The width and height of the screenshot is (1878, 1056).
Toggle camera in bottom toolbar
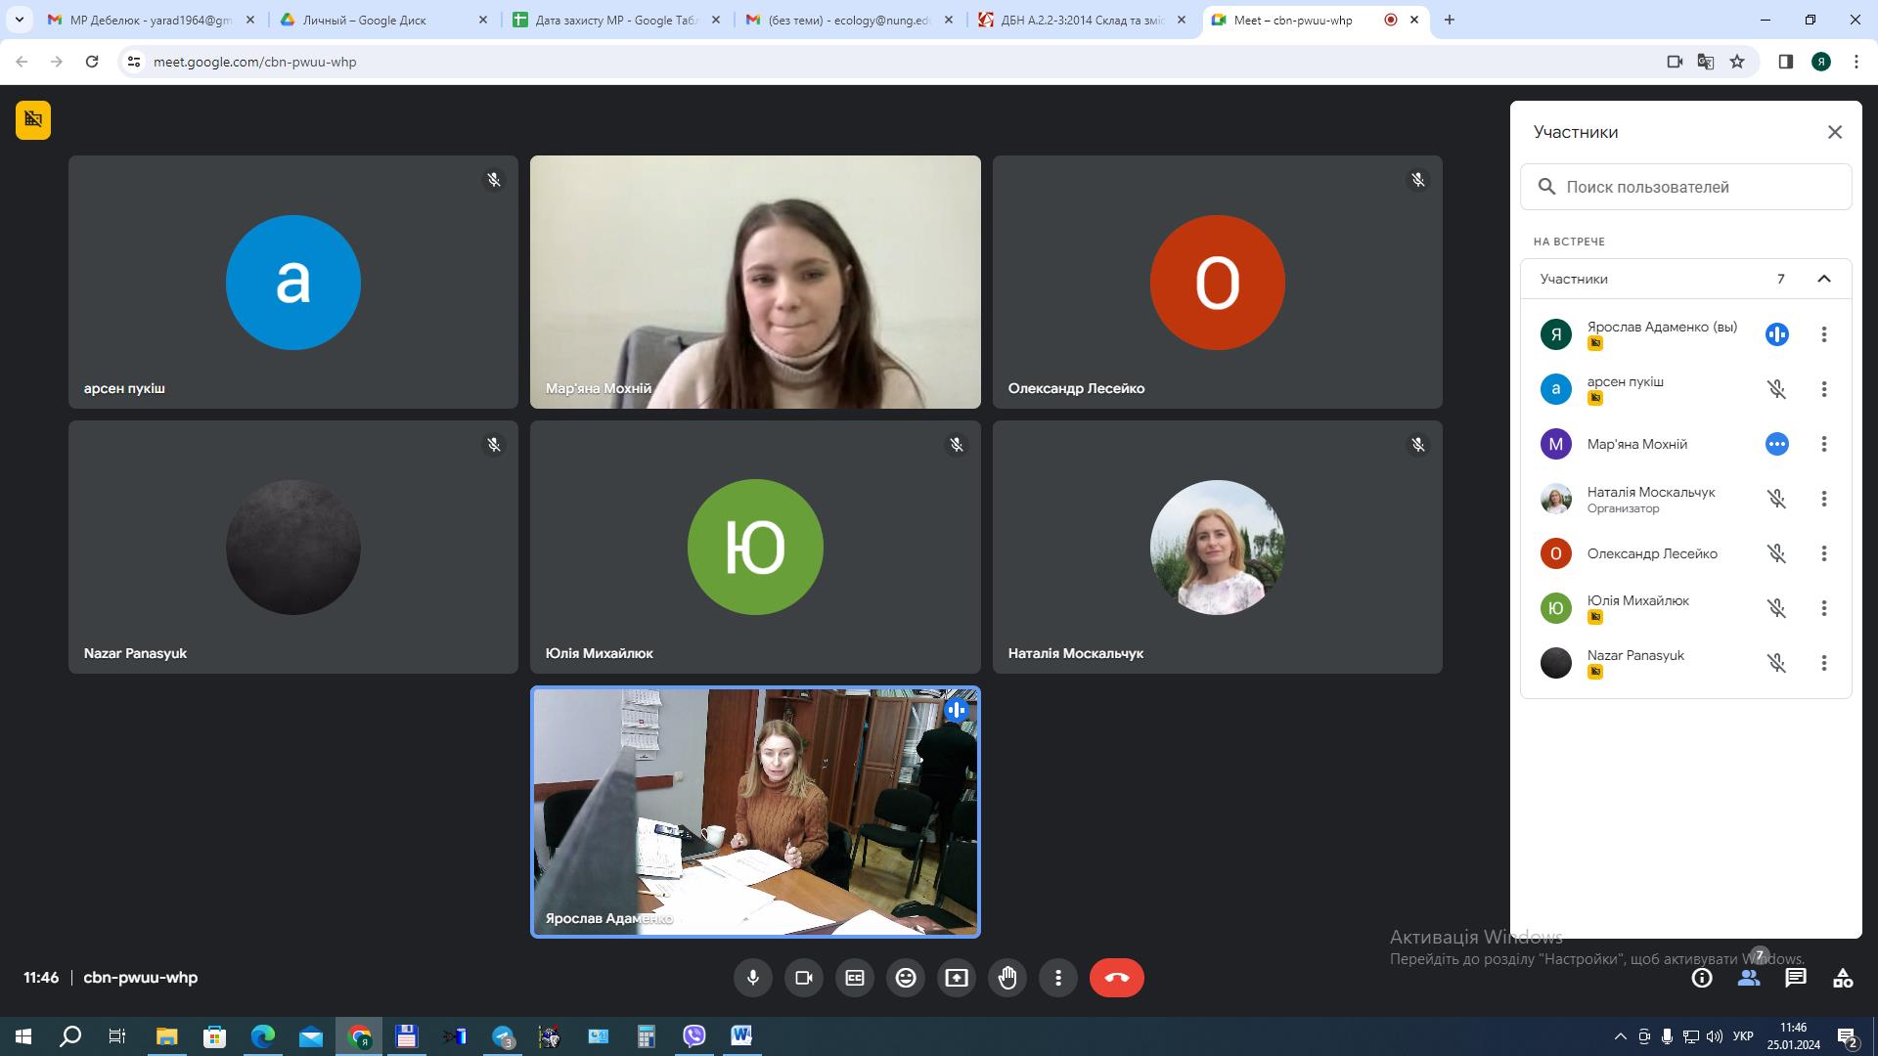tap(804, 978)
